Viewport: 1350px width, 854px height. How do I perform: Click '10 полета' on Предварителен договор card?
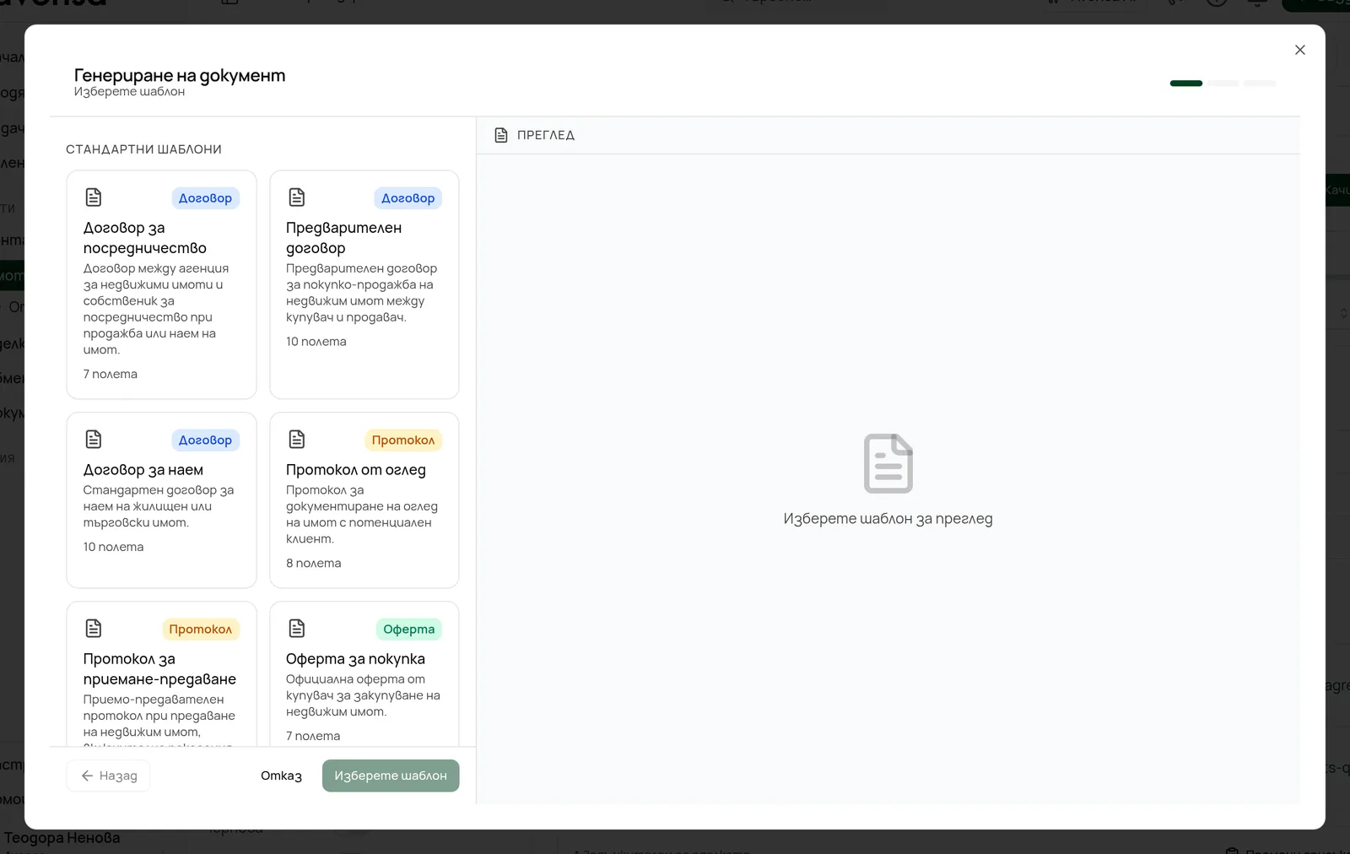[316, 342]
